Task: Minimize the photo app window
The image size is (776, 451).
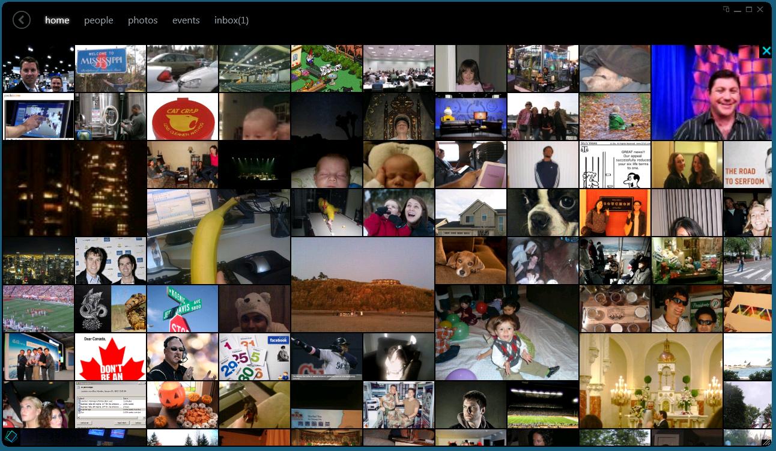Action: (x=738, y=10)
